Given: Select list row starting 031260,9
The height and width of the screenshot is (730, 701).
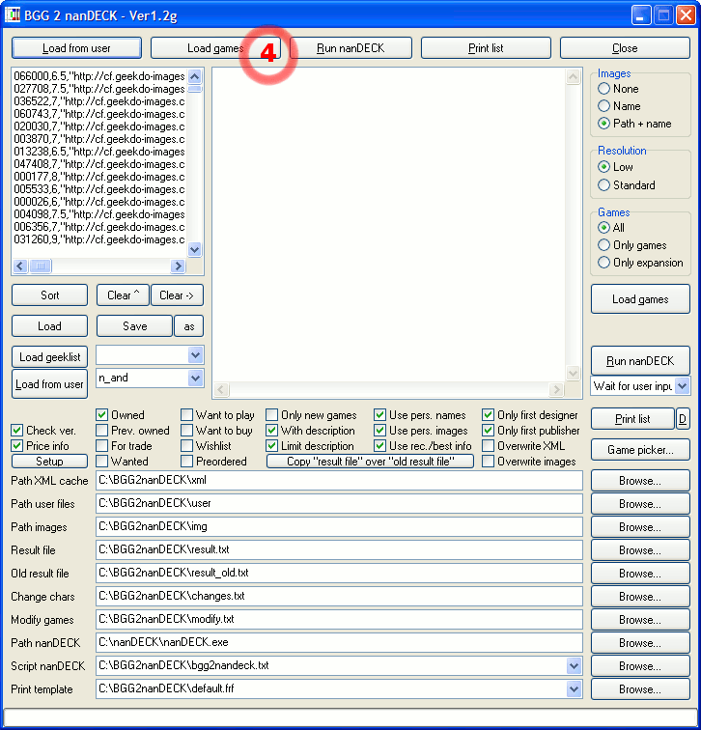Looking at the screenshot, I should [x=99, y=239].
